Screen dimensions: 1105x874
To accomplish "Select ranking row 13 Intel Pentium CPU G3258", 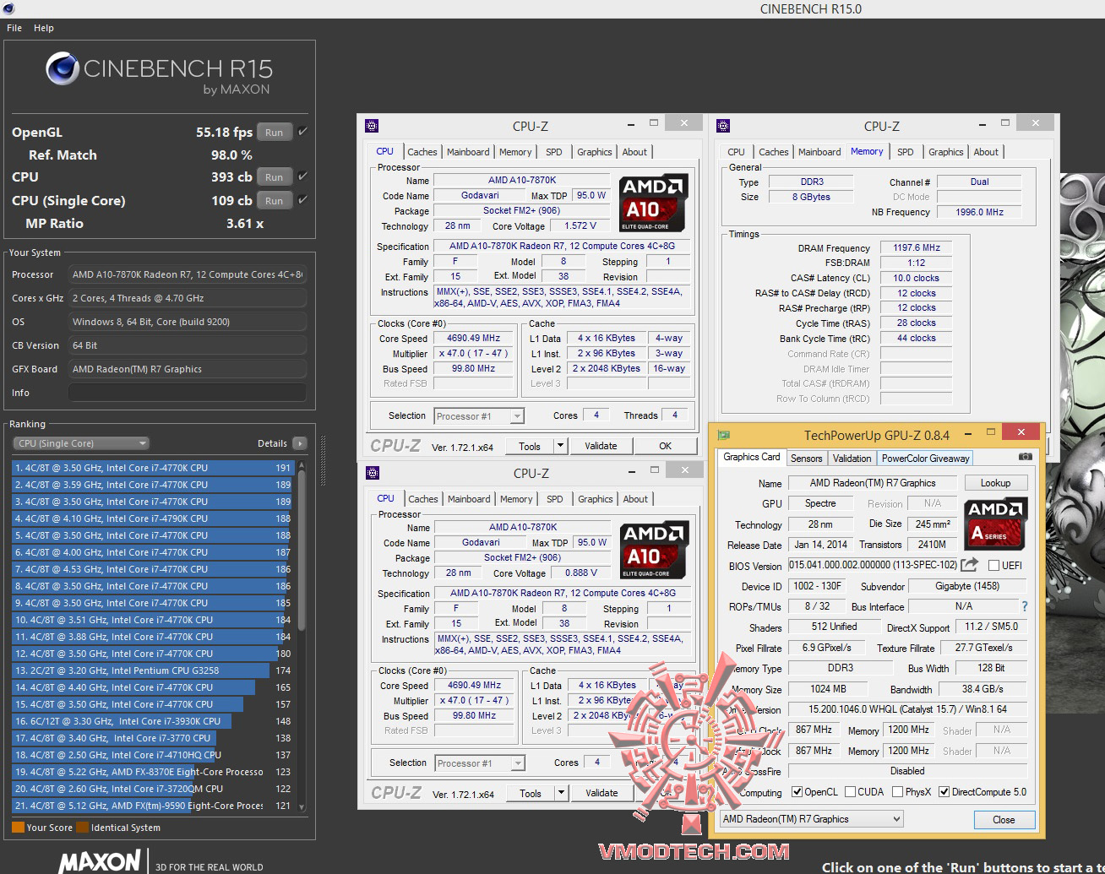I will (x=152, y=670).
